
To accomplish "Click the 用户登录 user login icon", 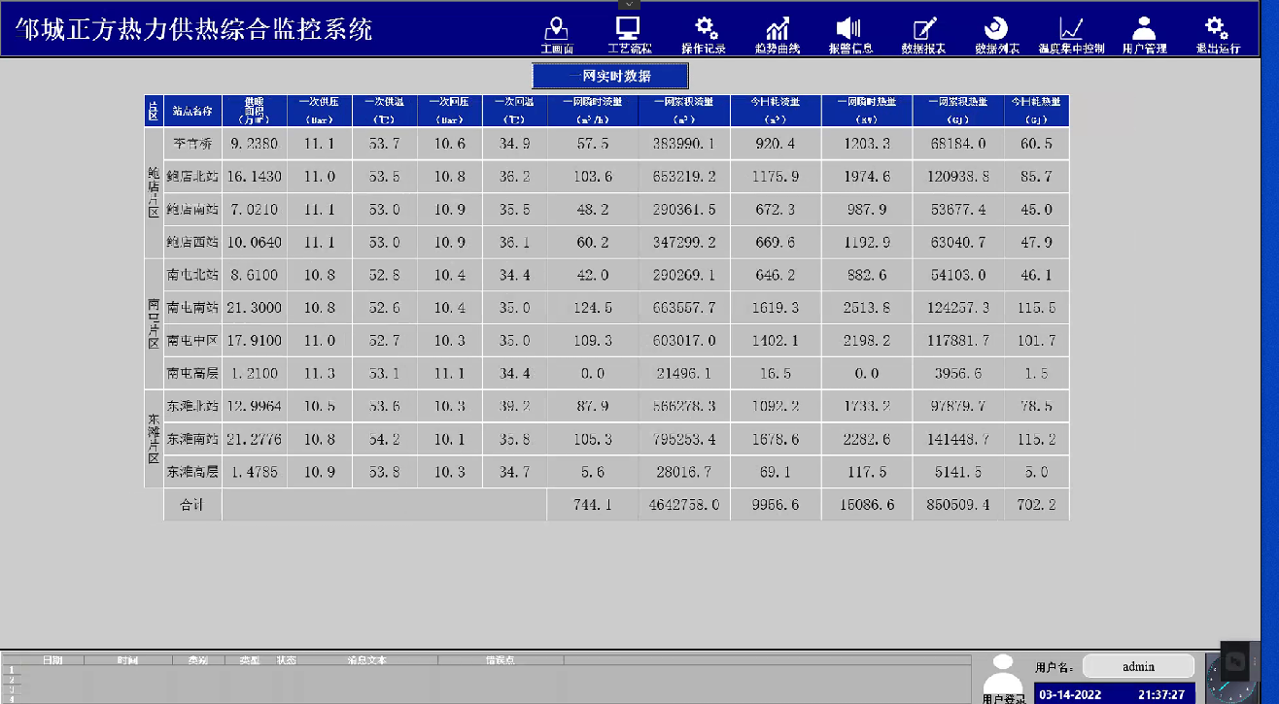I will (x=1003, y=679).
